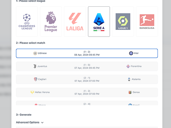This screenshot has height=128, width=171.
Task: Choose the Hellas Verona vs Genoa match
Action: coord(87,92)
